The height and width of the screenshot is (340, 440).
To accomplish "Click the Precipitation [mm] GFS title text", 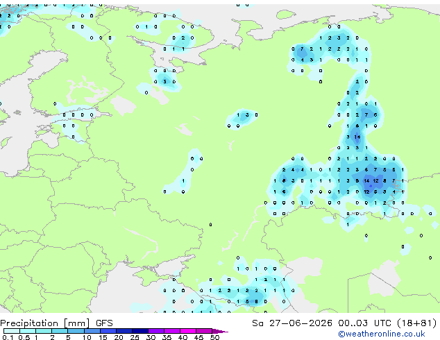I will [x=56, y=323].
